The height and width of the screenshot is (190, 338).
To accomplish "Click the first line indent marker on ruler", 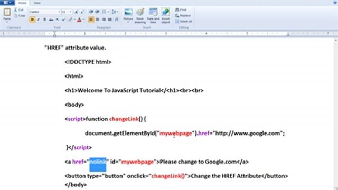I will pyautogui.click(x=54, y=32).
